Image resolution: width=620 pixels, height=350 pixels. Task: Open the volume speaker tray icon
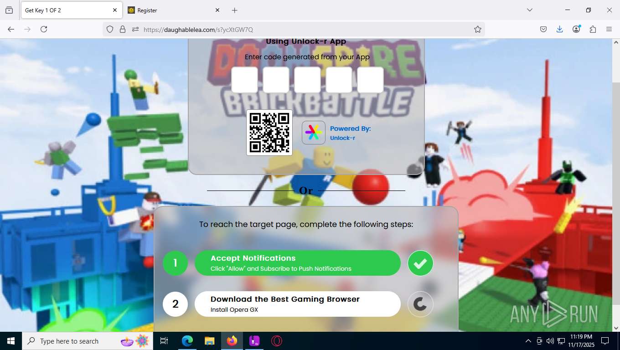(550, 341)
